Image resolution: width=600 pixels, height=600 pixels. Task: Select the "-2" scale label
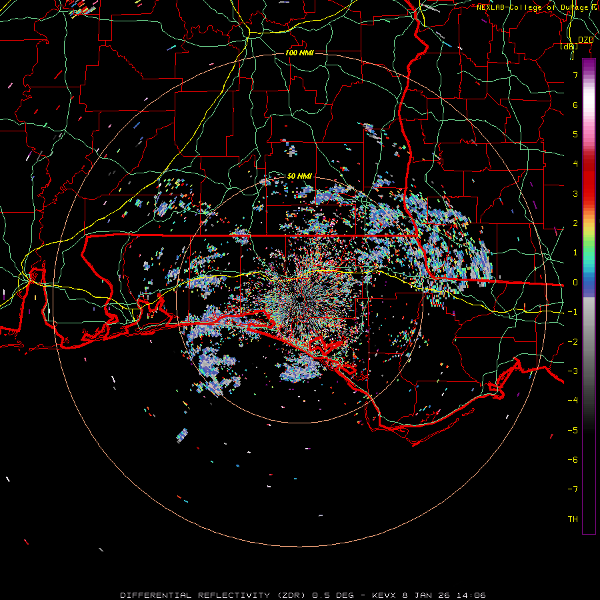[573, 342]
